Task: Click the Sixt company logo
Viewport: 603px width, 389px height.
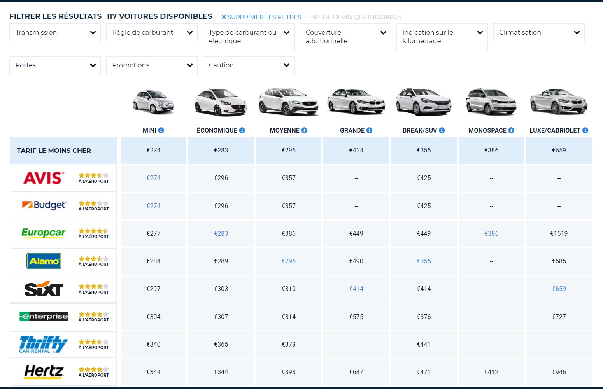Action: coord(44,289)
